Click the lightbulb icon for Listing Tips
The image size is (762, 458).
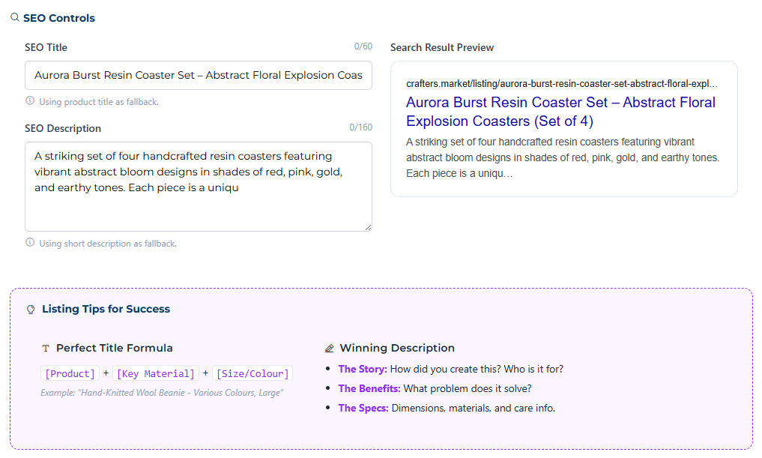coord(31,310)
